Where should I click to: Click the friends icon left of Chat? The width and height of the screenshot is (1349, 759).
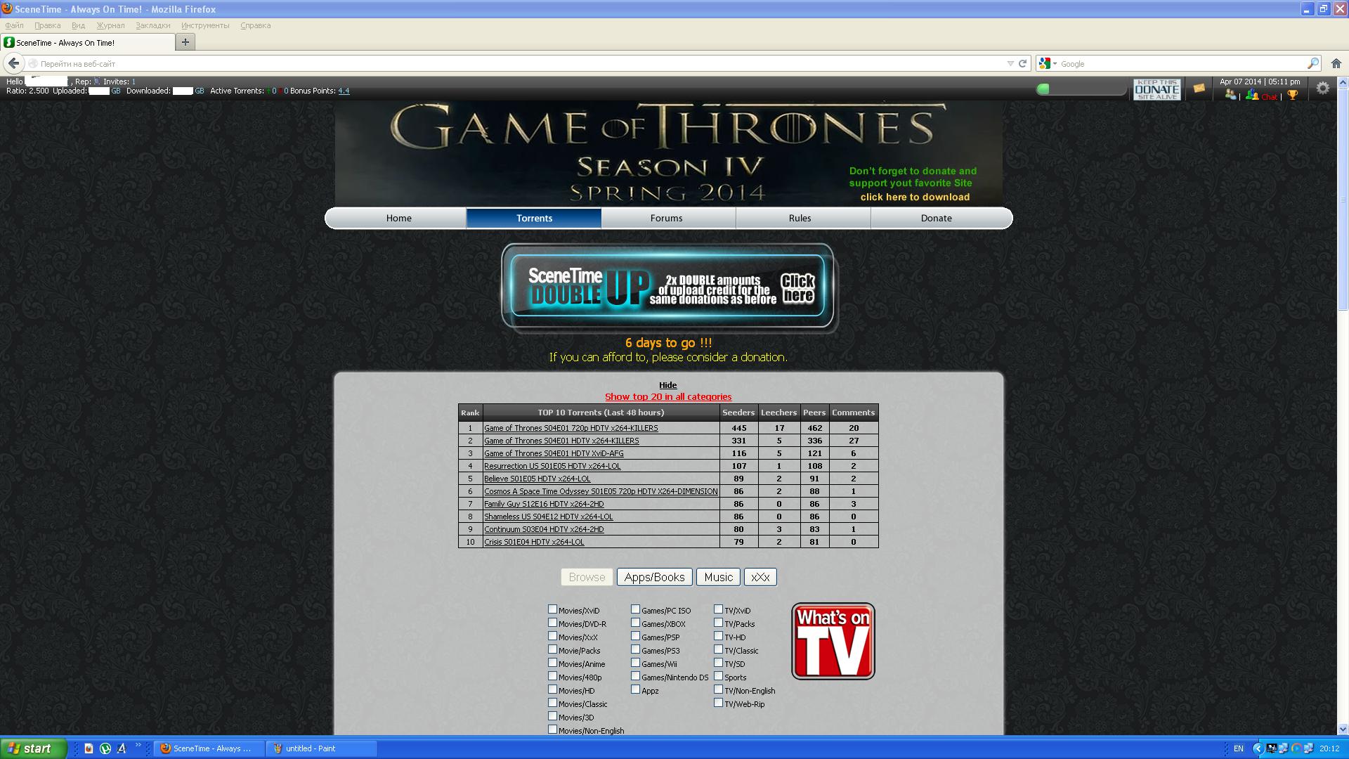click(1230, 94)
